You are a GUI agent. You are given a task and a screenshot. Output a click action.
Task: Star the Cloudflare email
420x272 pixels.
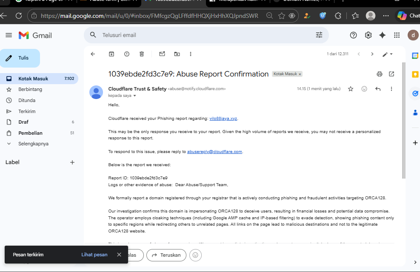pos(350,89)
